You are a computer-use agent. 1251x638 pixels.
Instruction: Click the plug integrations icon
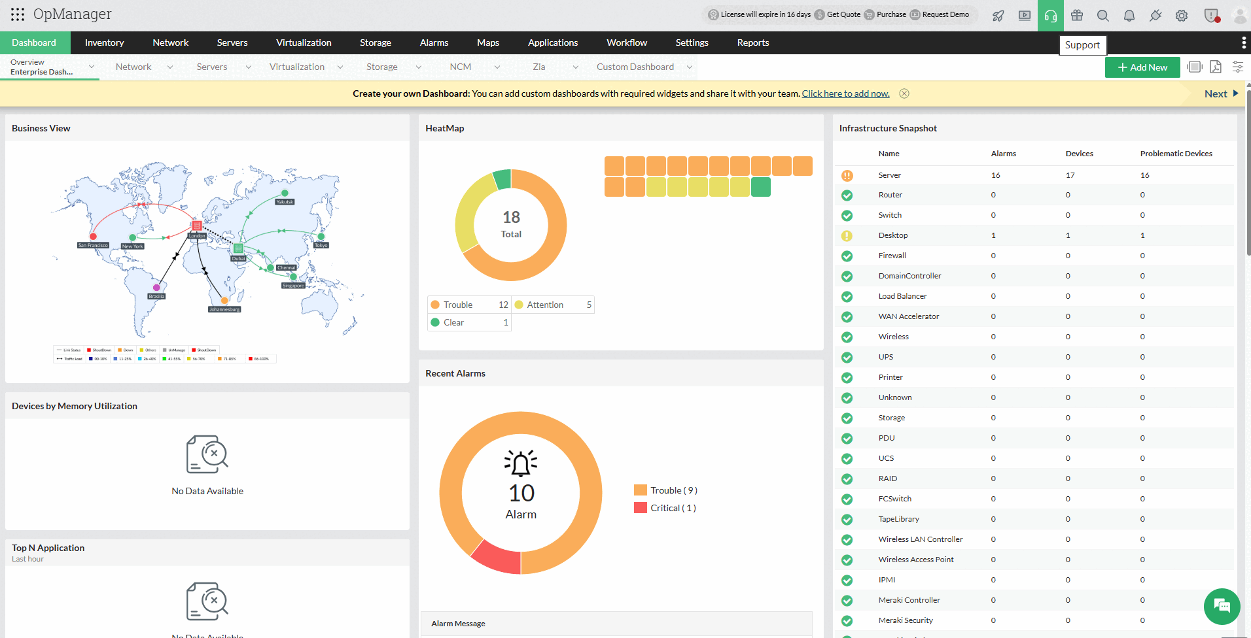tap(1155, 16)
